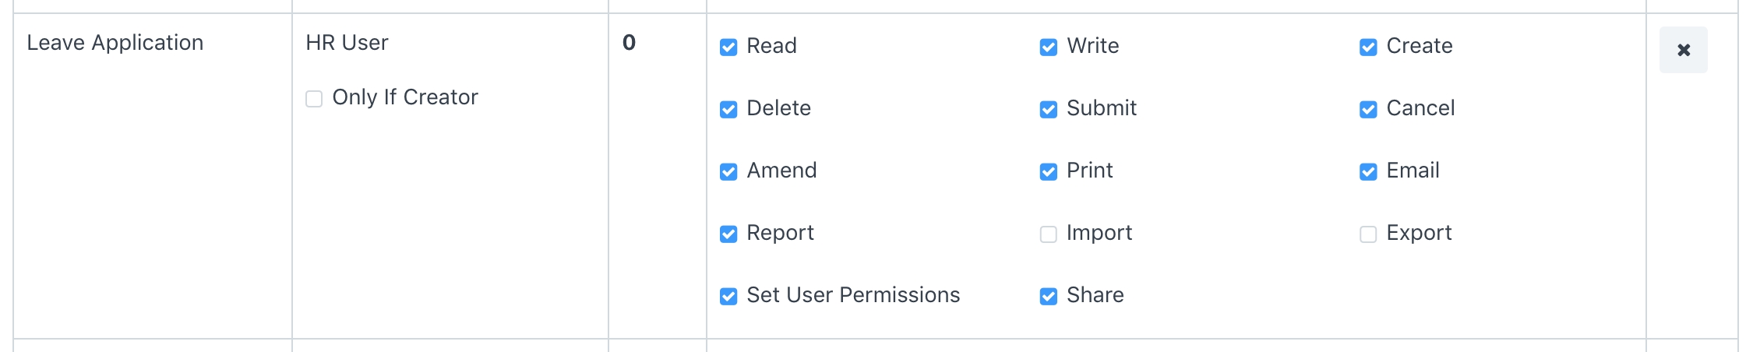Toggle the Submit permission checkbox
Viewport: 1753px width, 352px height.
pos(1049,110)
